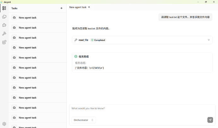
Task: Open settings gear icon at sidebar bottom
Action: click(4, 124)
